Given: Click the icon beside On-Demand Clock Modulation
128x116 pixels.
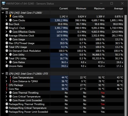Looking at the screenshot, I should click(x=7, y=51).
